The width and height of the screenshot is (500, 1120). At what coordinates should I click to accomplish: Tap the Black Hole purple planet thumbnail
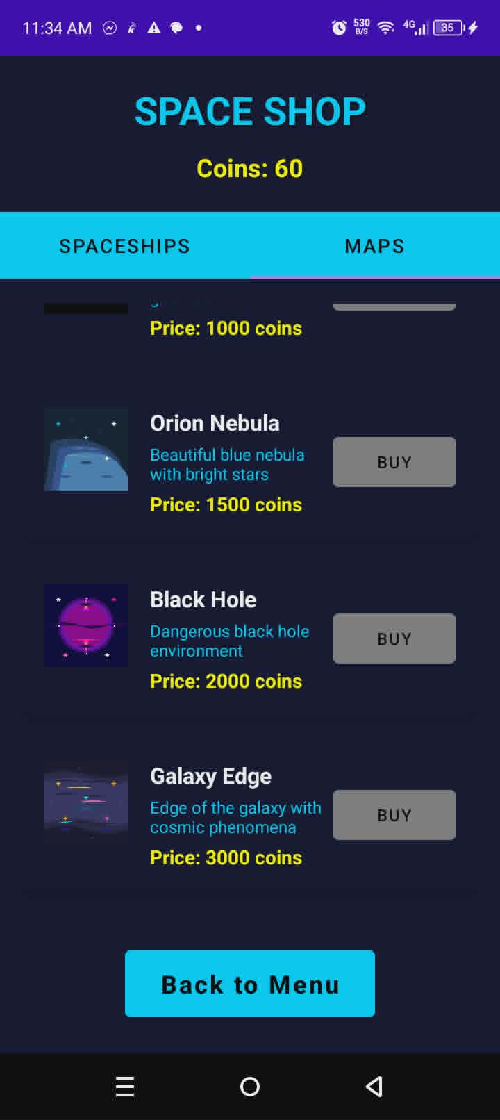point(86,625)
